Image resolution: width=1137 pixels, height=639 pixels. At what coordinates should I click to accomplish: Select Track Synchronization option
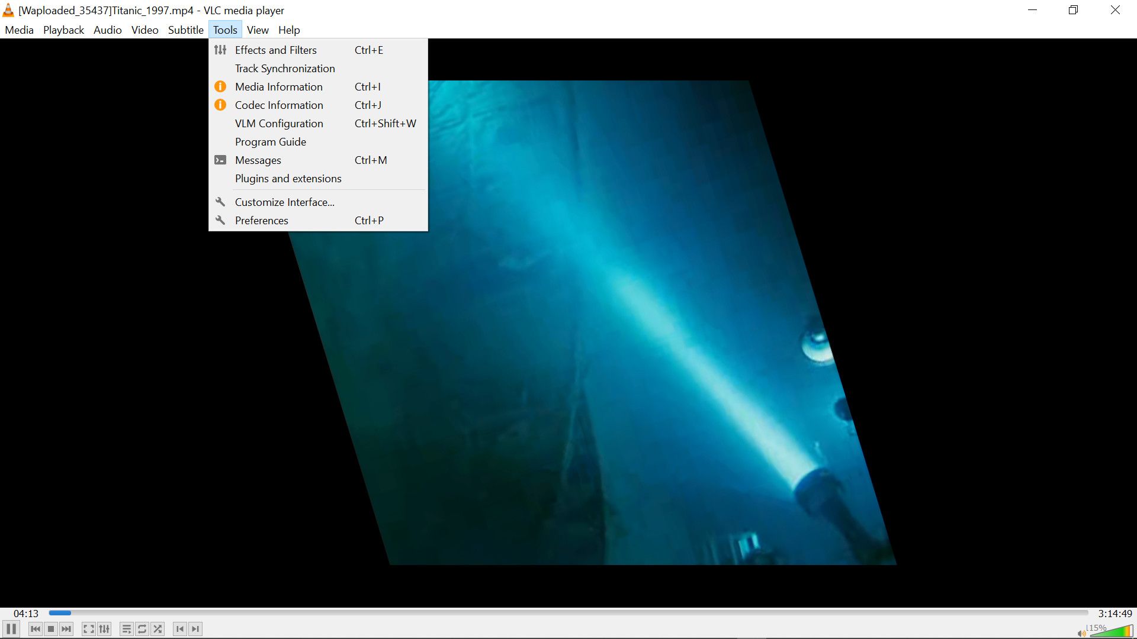(285, 68)
